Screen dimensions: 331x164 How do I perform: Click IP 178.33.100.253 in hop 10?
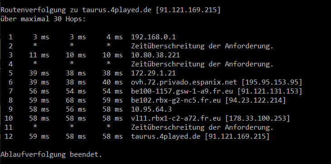(258, 118)
